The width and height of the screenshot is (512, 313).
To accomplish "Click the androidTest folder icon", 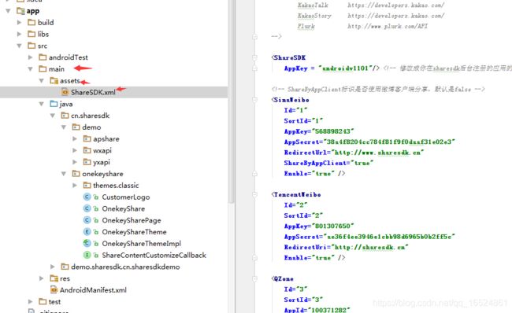I will 43,57.
